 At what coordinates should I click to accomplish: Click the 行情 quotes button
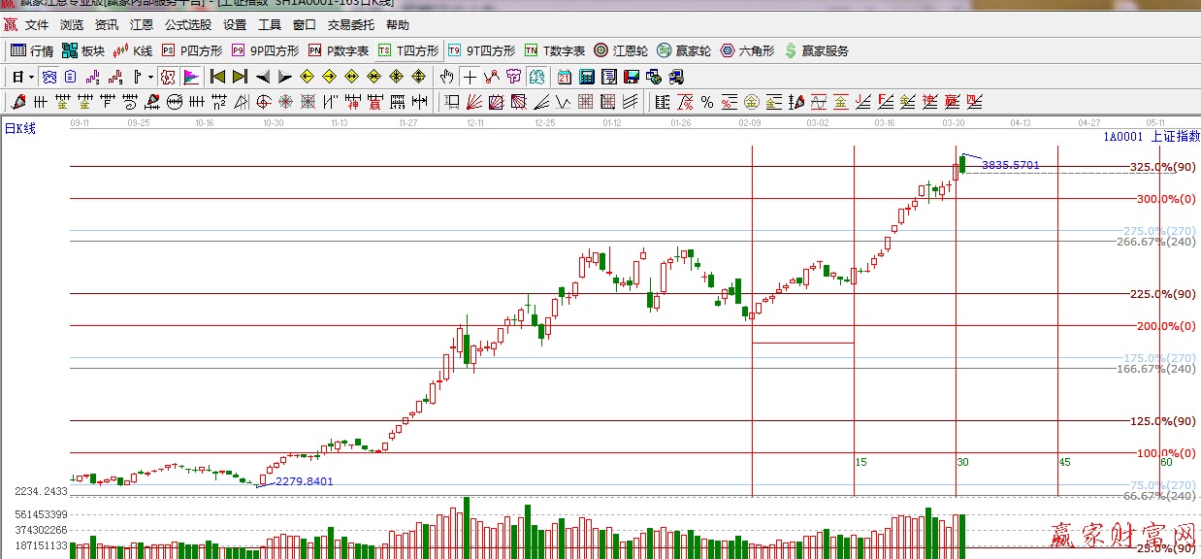[x=32, y=50]
